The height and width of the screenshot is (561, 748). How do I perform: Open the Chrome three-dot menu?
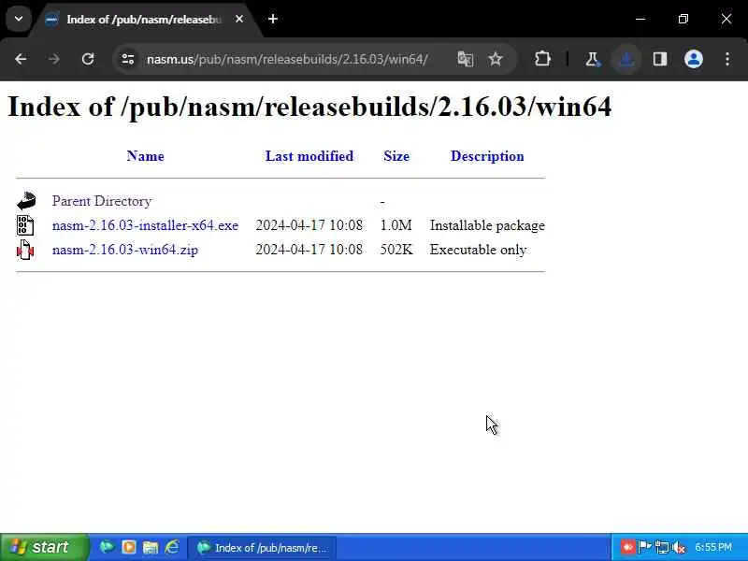(727, 59)
